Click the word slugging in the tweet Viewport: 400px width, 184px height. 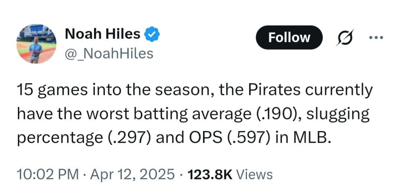click(338, 114)
